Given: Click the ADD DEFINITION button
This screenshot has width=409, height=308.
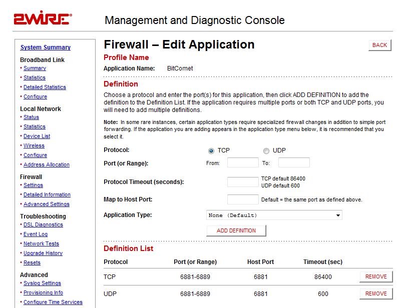Looking at the screenshot, I should click(236, 230).
